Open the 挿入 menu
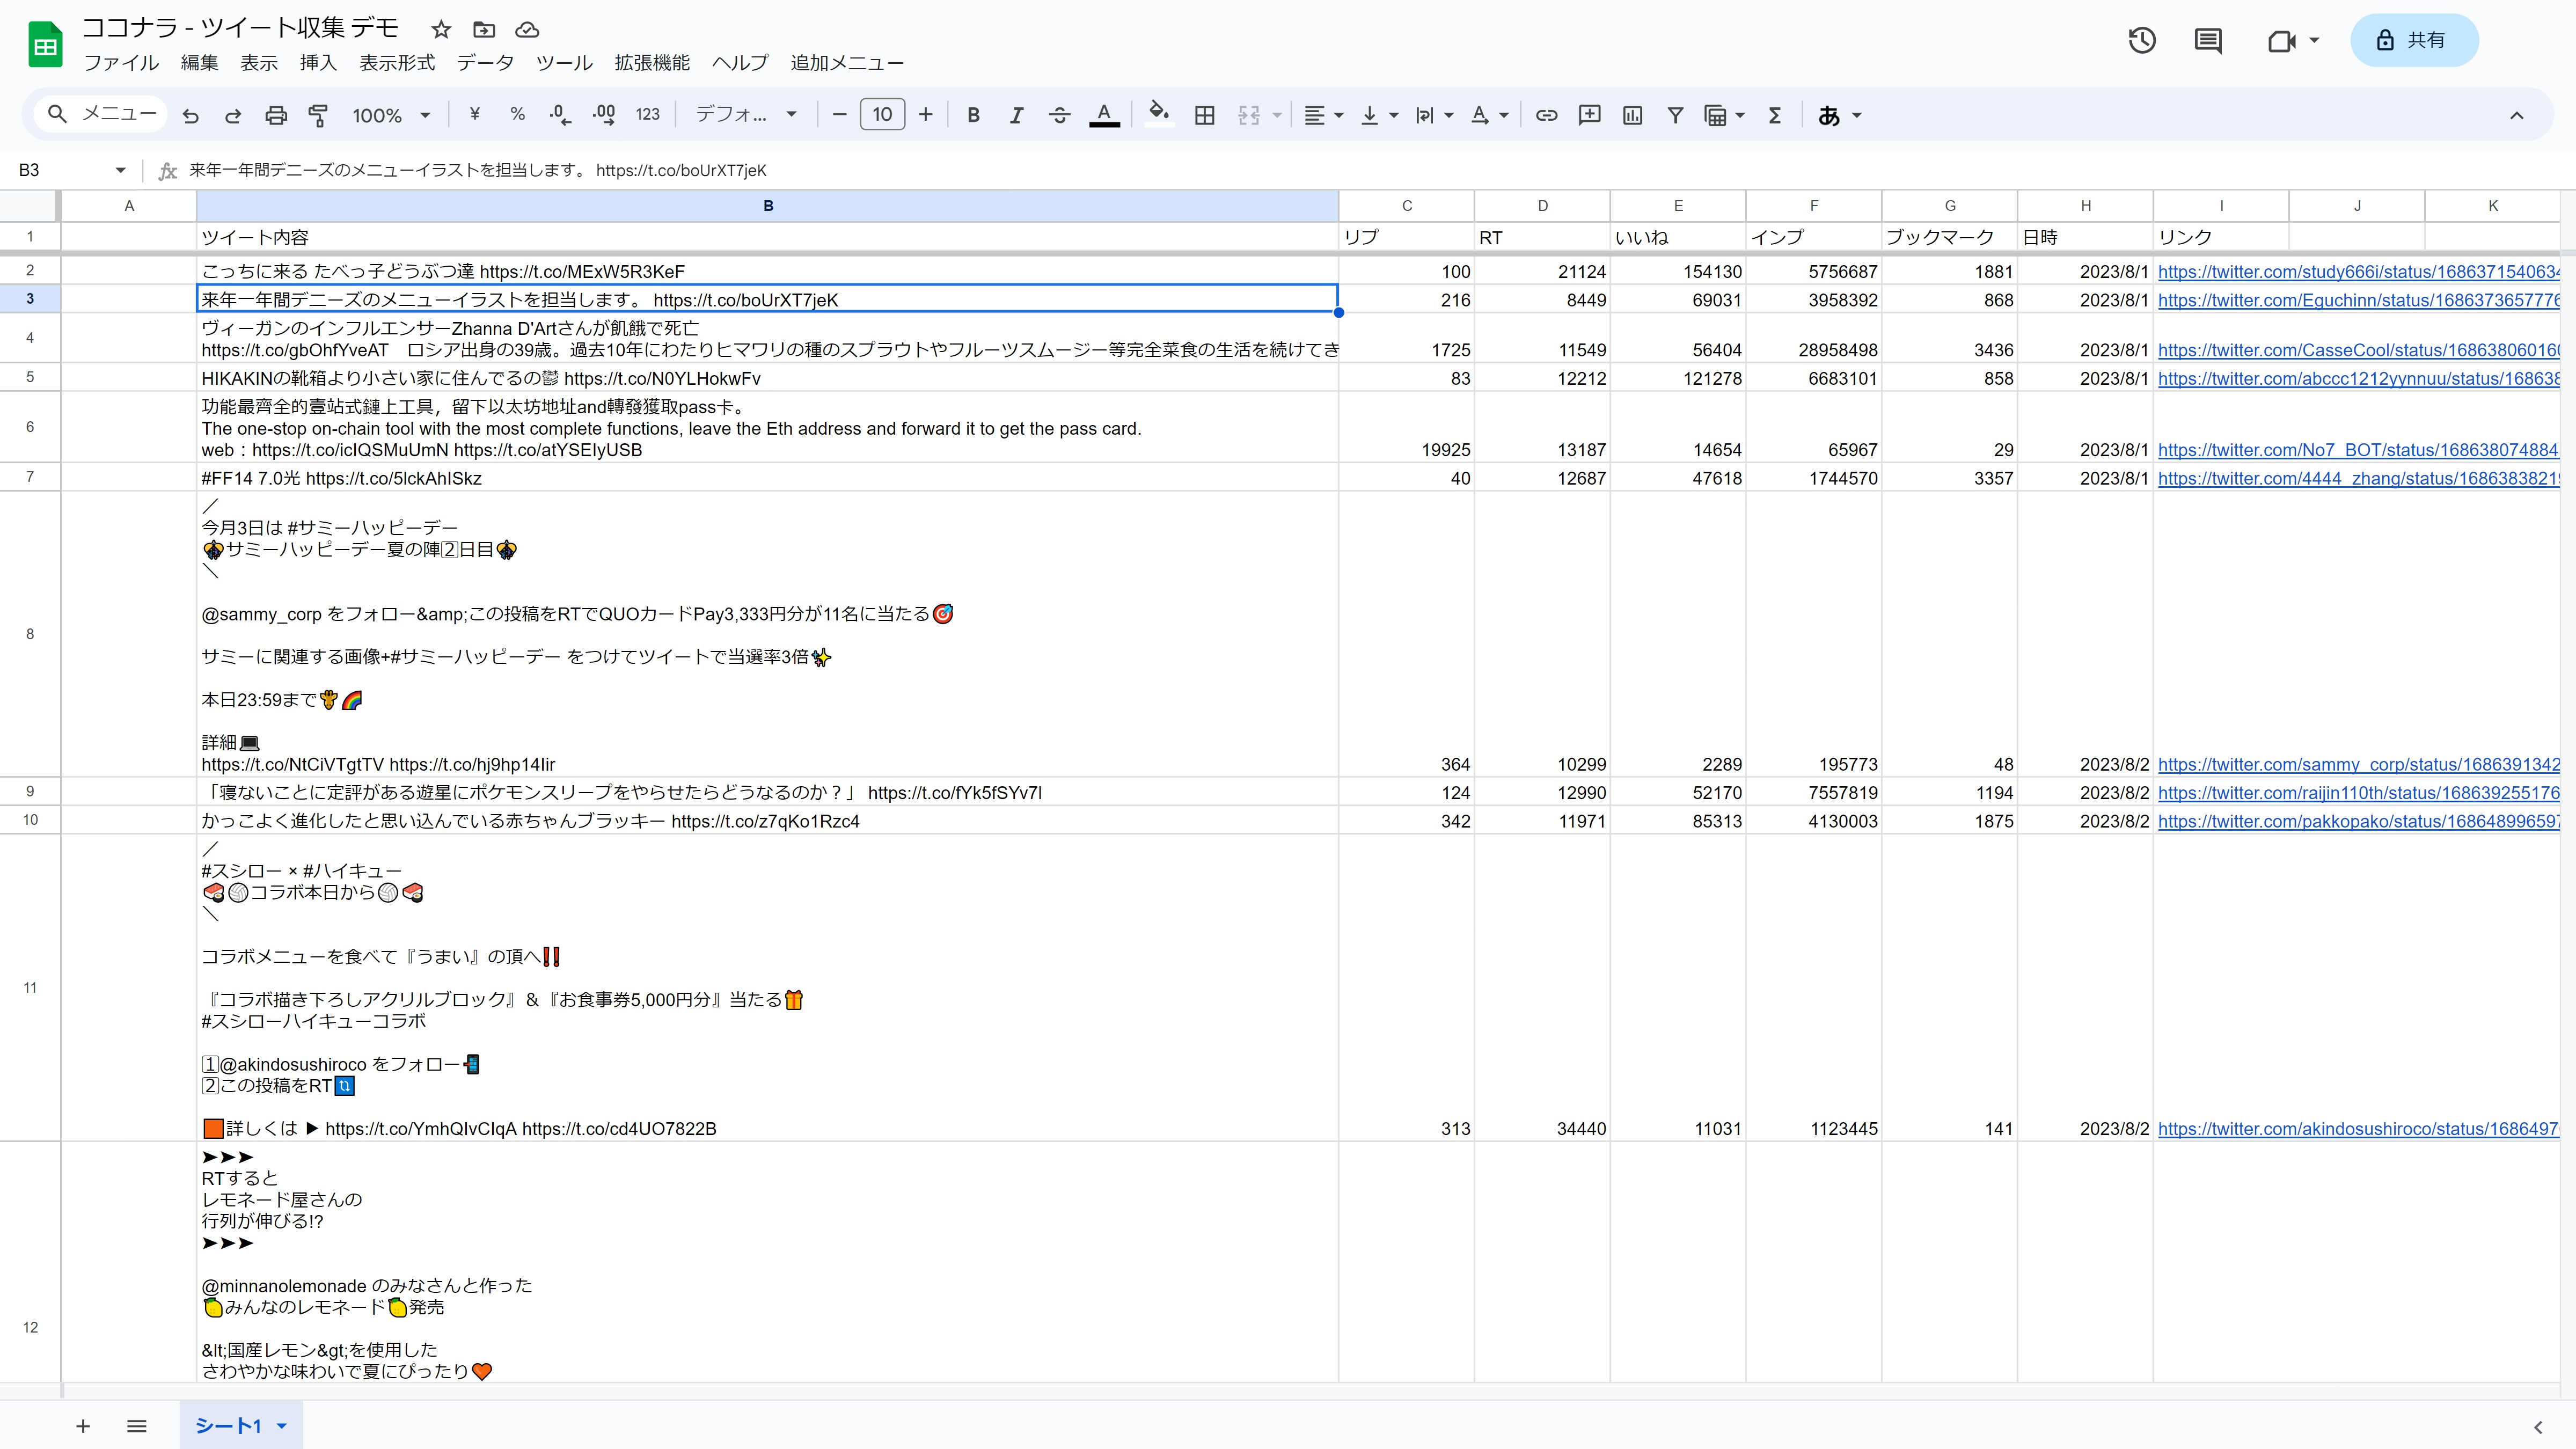Image resolution: width=2576 pixels, height=1449 pixels. (x=318, y=62)
